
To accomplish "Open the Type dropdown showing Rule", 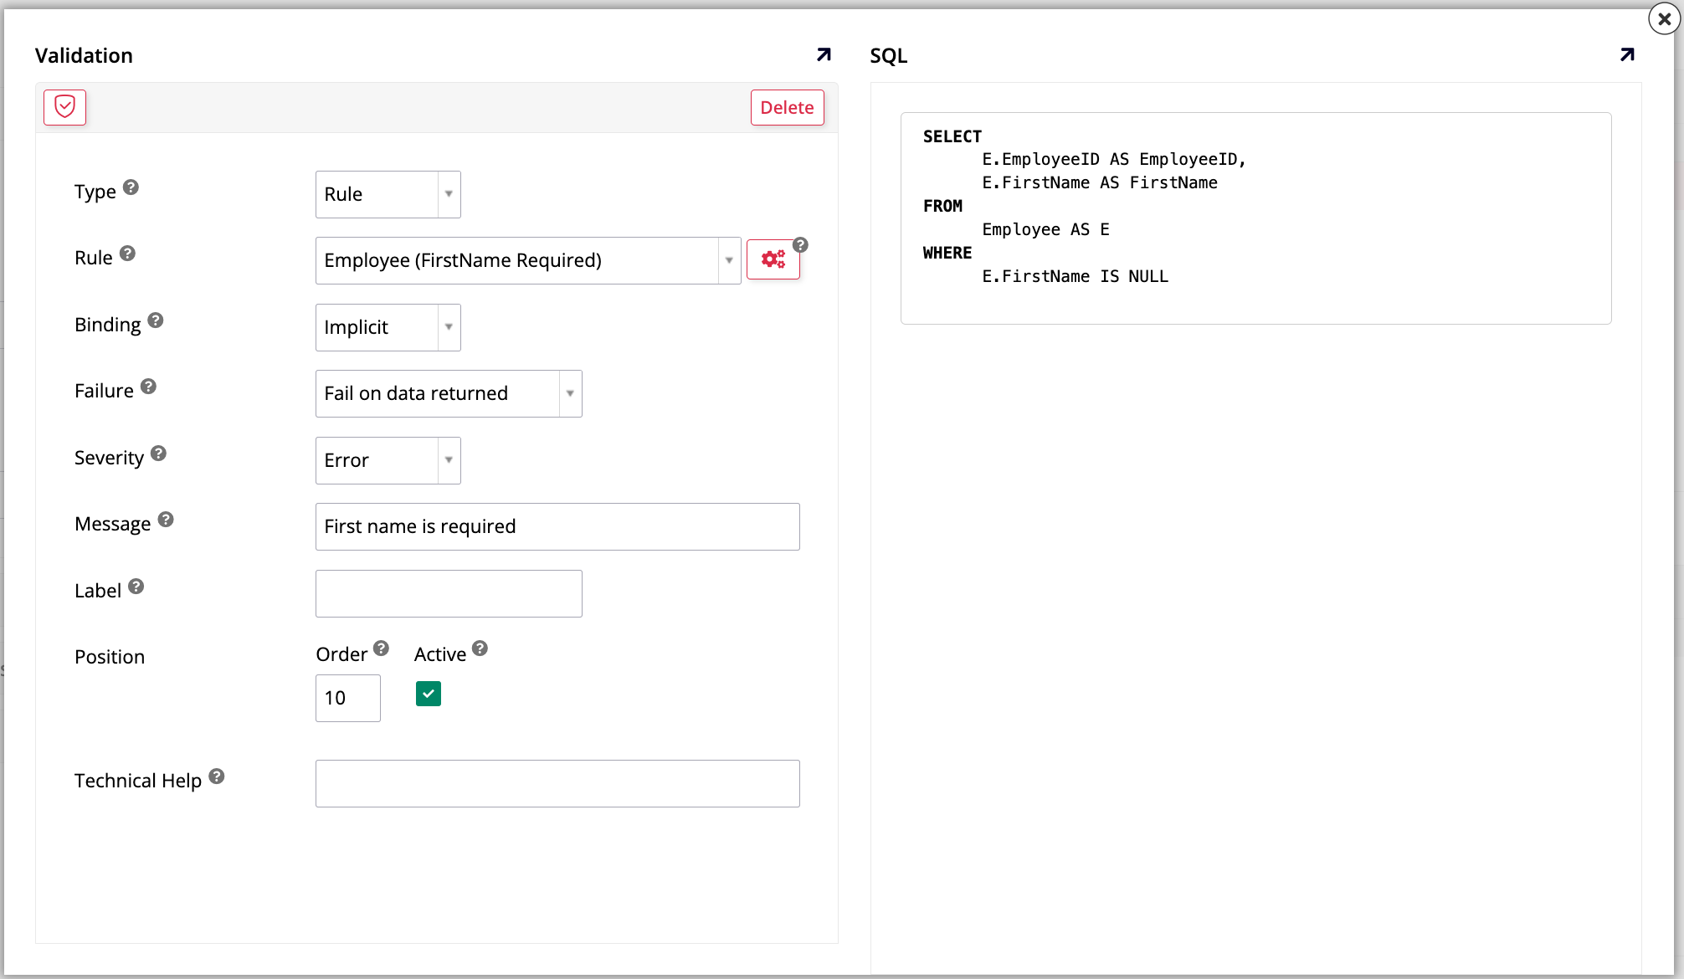I will click(x=388, y=194).
